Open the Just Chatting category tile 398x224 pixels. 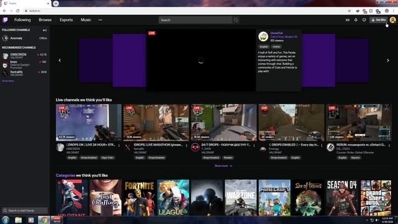(x=105, y=198)
